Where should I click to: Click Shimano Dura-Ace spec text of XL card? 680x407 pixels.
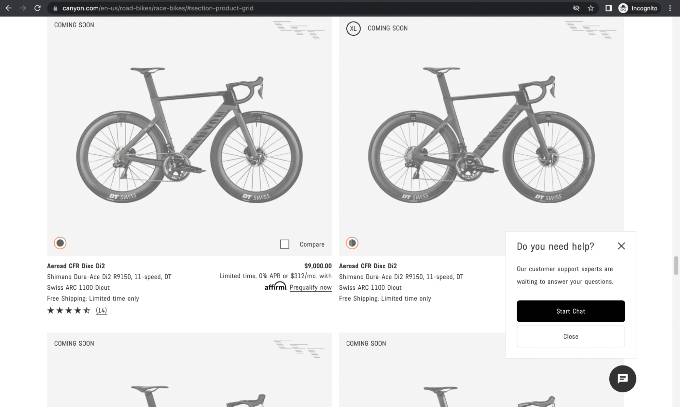401,282
